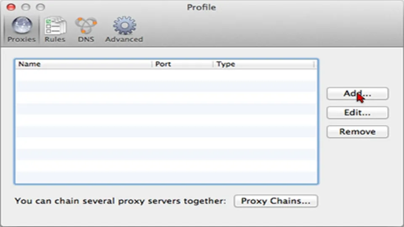Select the first empty row in proxy list
This screenshot has width=404, height=227.
point(166,75)
